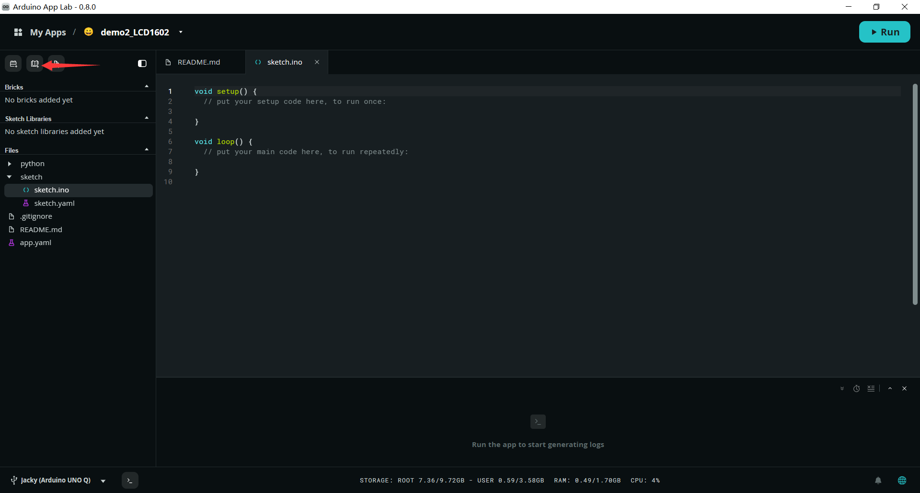Close the console panel

[x=904, y=389]
